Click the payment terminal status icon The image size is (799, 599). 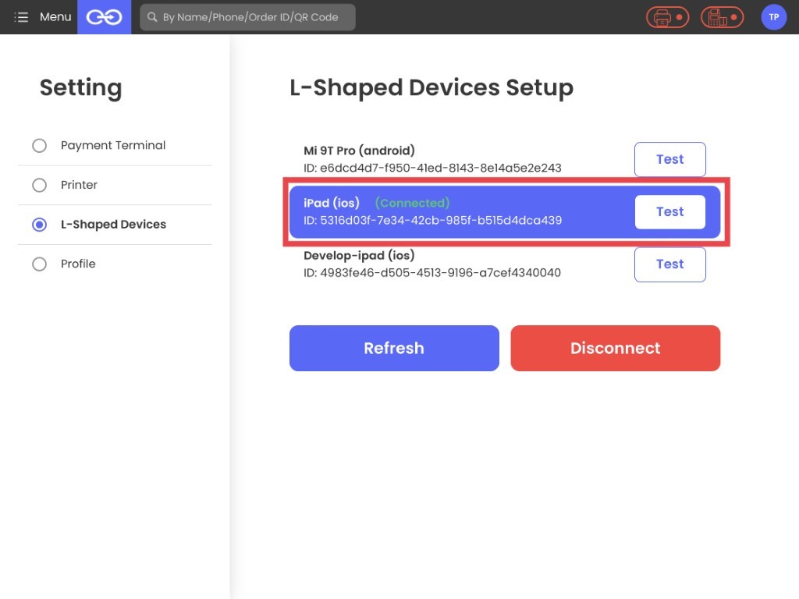[x=722, y=17]
